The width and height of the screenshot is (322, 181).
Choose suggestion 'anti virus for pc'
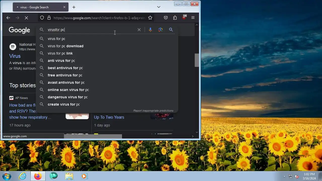tap(107, 61)
